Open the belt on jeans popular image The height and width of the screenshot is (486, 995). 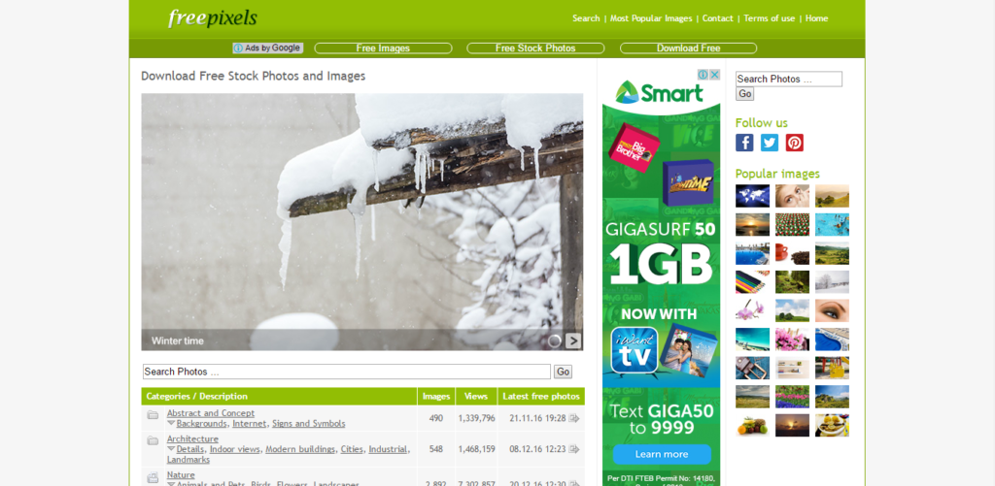(753, 369)
